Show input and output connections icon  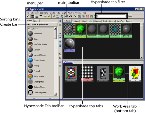[71, 16]
